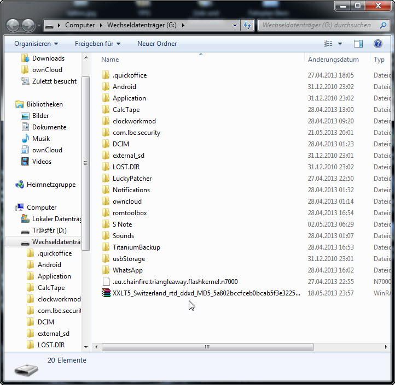Click the refresh button in address bar
The image size is (395, 385).
[247, 25]
